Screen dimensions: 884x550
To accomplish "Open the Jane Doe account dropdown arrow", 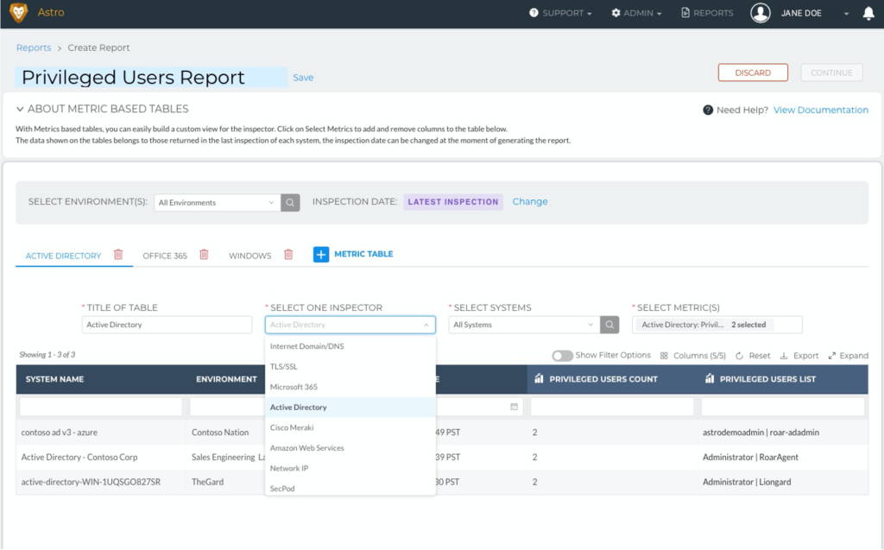I will (x=846, y=14).
